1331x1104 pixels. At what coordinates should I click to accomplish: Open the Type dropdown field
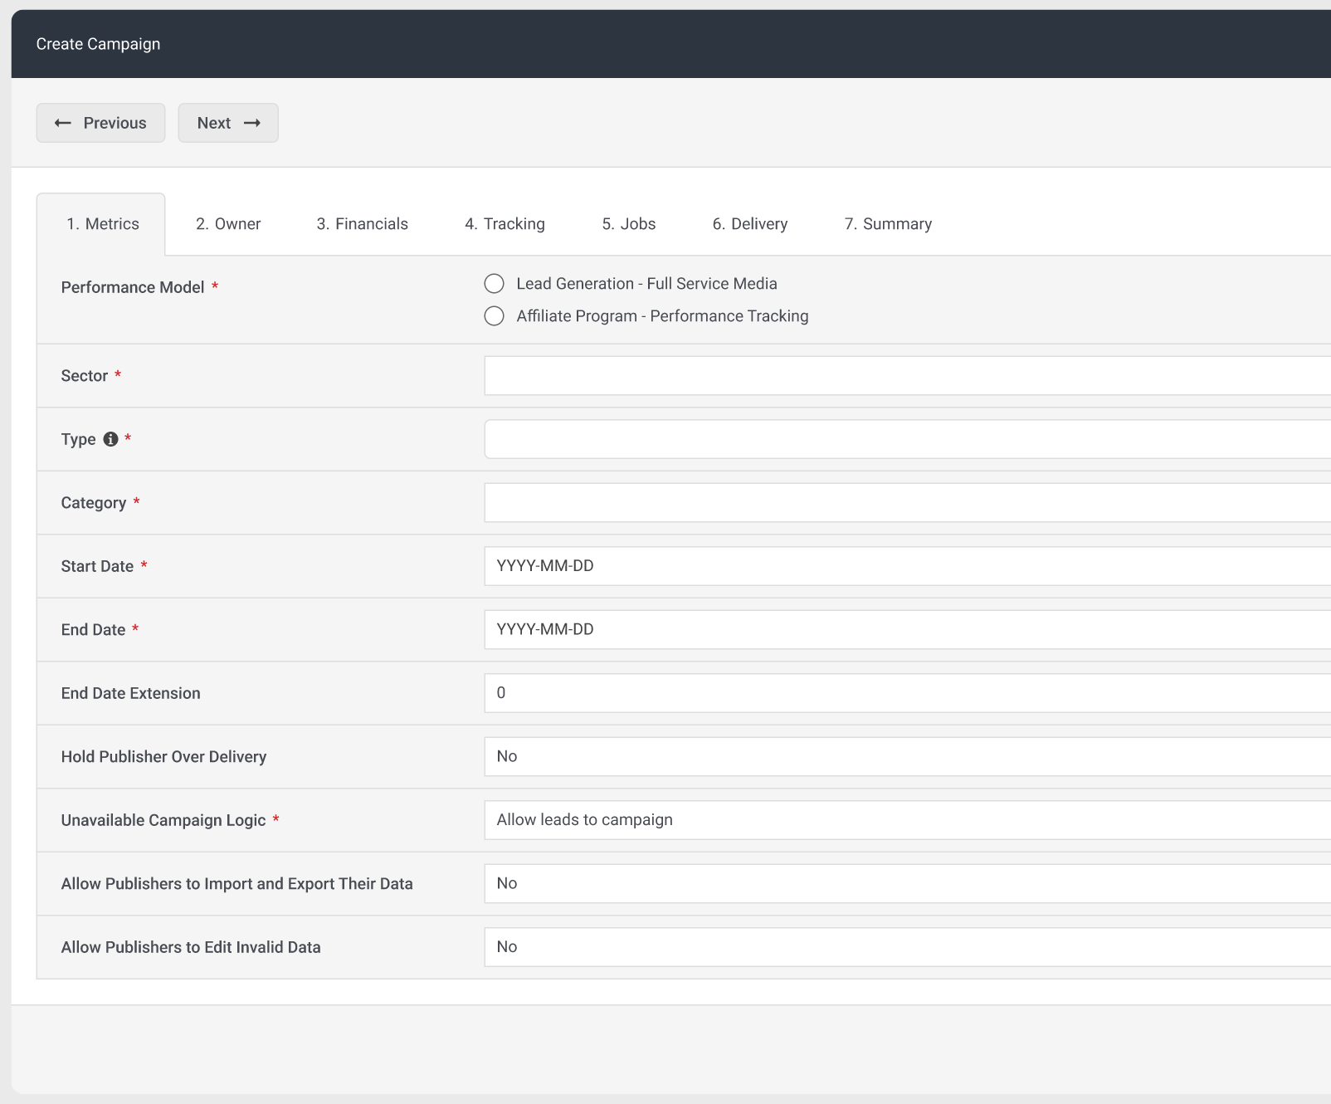(908, 439)
